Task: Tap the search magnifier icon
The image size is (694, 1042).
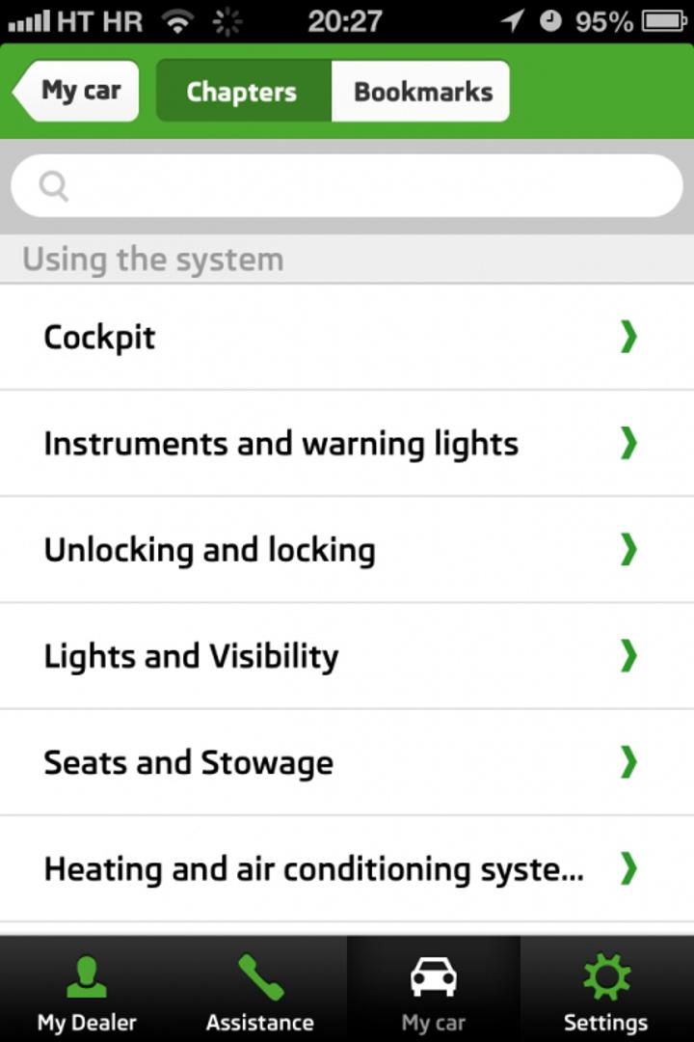Action: 54,185
